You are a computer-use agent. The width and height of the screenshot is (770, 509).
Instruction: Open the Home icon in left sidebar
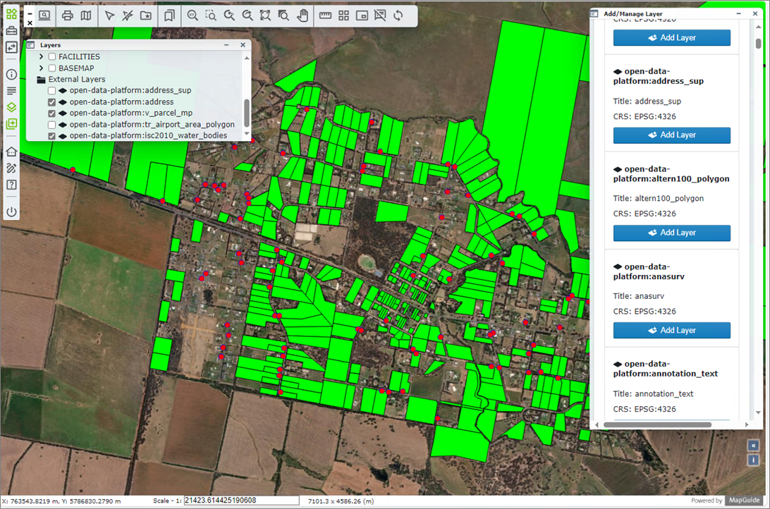[x=11, y=152]
